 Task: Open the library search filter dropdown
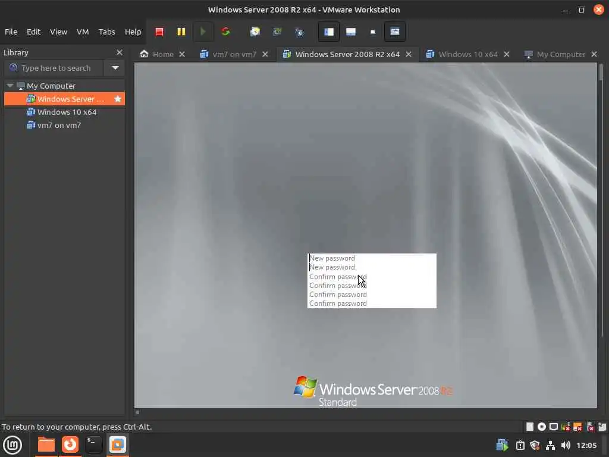(115, 68)
